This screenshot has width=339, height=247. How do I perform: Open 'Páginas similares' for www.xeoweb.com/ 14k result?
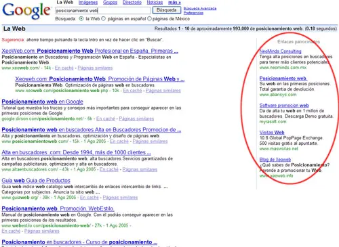point(95,68)
